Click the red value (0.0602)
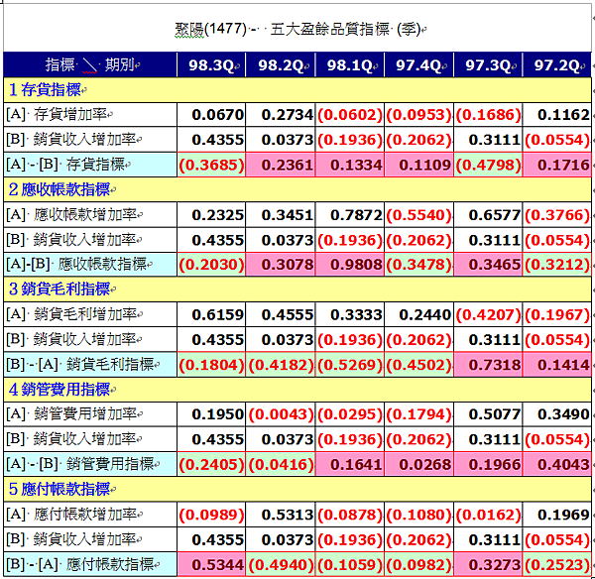 tap(349, 115)
